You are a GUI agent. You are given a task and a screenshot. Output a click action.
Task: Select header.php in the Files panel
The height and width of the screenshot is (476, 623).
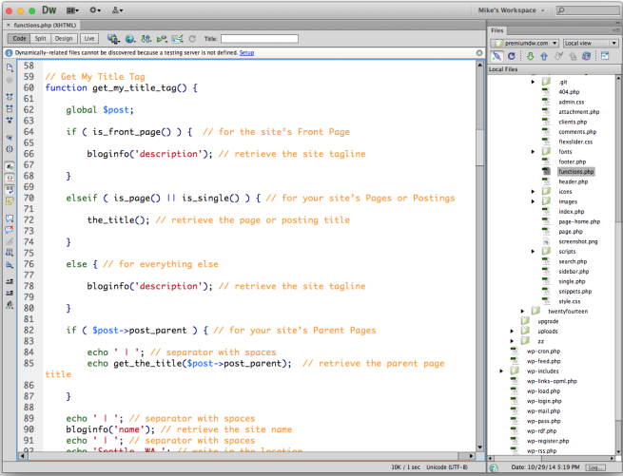coord(573,181)
